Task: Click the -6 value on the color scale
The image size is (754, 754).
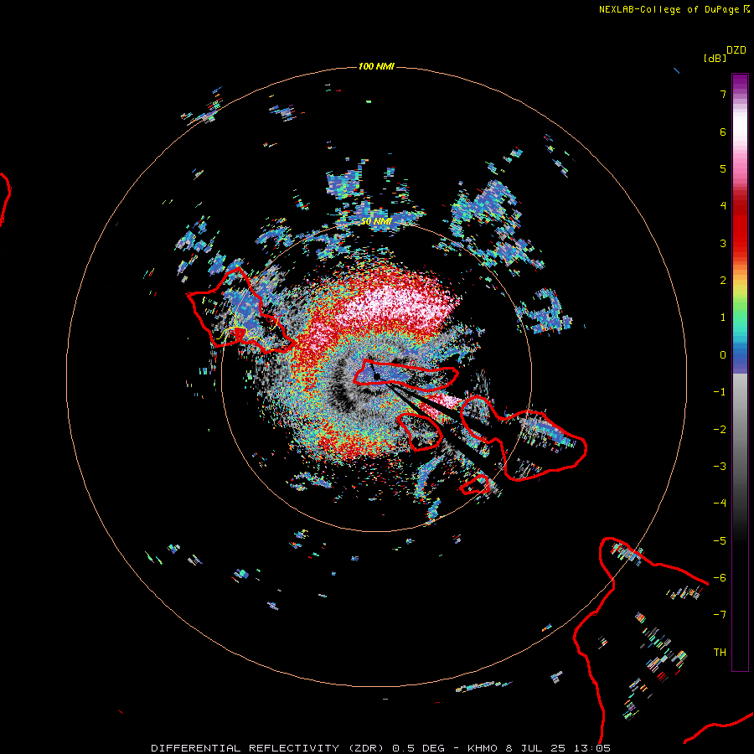Action: point(720,578)
